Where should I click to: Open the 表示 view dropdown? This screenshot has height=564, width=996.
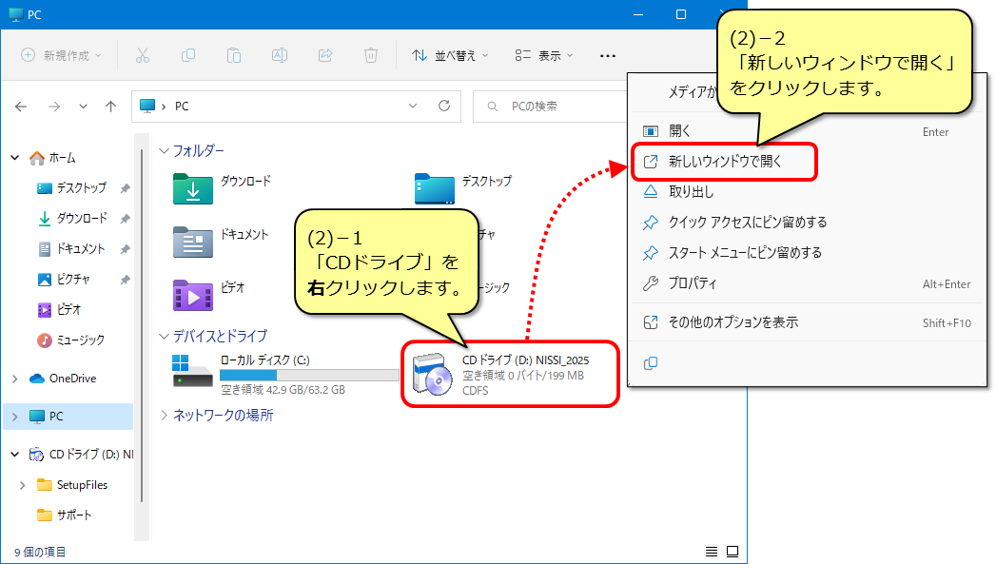[543, 55]
